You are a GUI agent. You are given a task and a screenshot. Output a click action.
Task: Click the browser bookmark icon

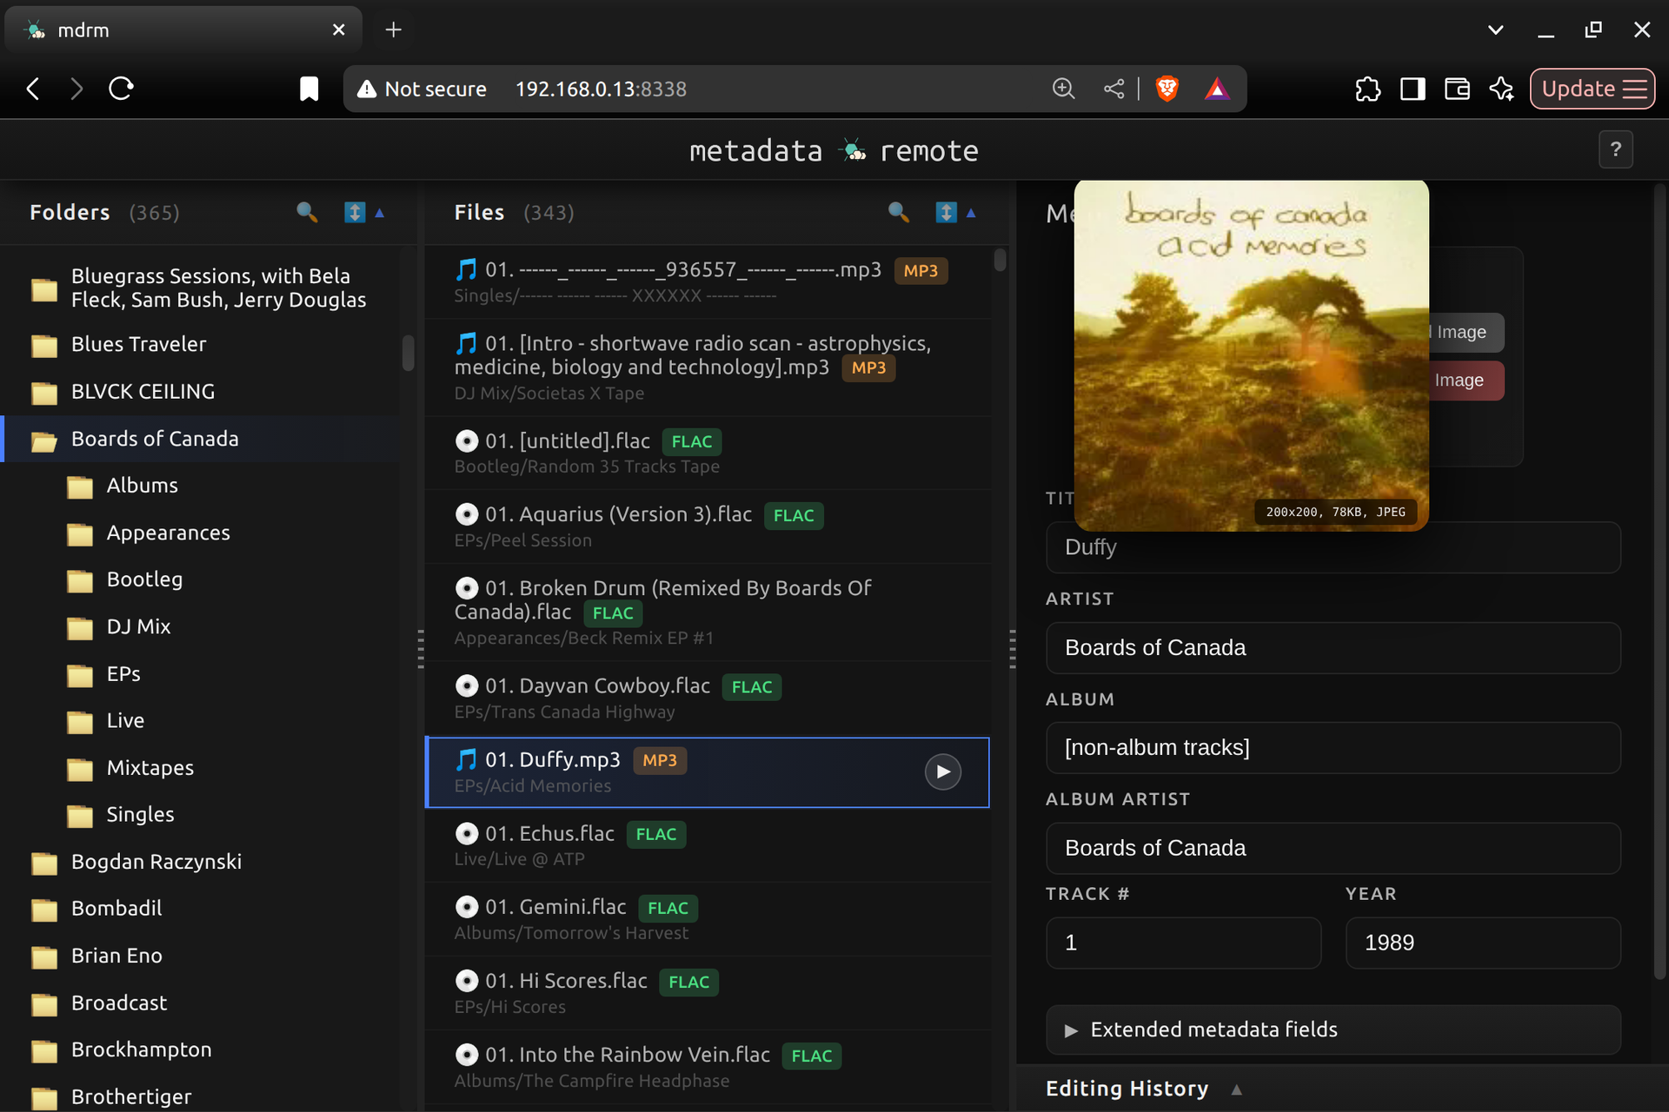[x=309, y=89]
